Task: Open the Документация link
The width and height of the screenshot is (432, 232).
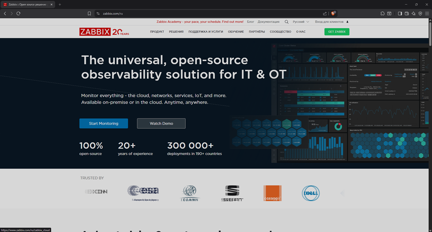Action: (x=268, y=22)
